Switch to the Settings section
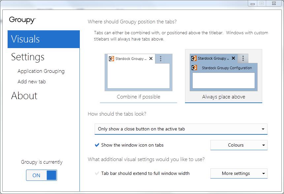The width and height of the screenshot is (284, 194). [28, 57]
